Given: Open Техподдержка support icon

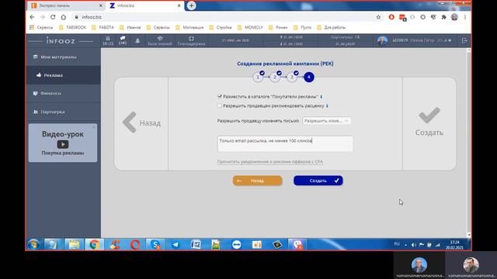Looking at the screenshot, I should pos(191,41).
